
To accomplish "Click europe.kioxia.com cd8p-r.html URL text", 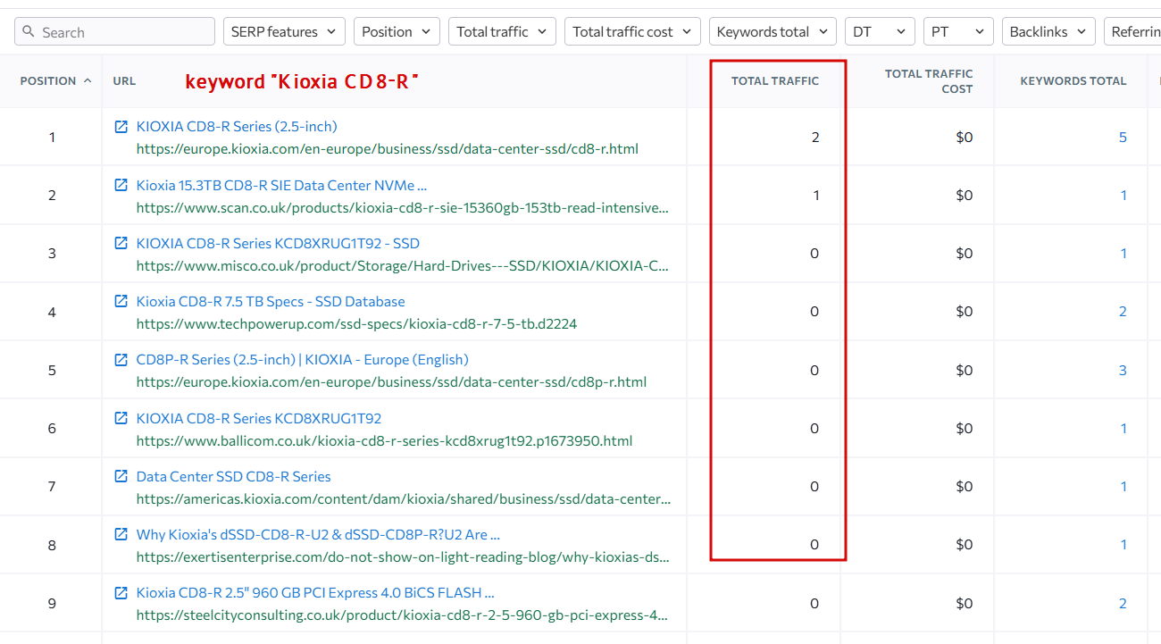I will [x=391, y=382].
